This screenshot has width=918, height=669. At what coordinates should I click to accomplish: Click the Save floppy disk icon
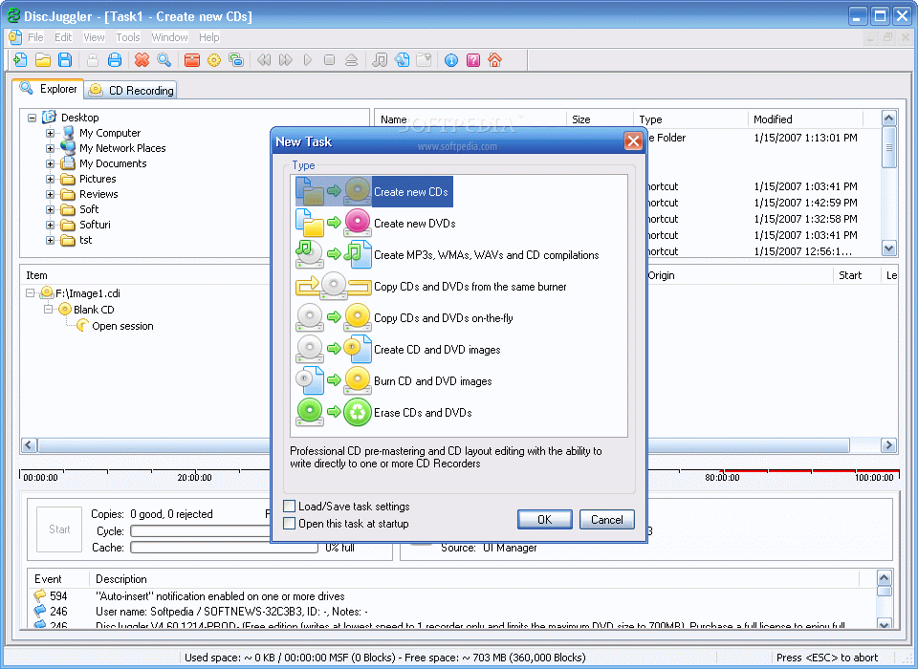point(65,59)
